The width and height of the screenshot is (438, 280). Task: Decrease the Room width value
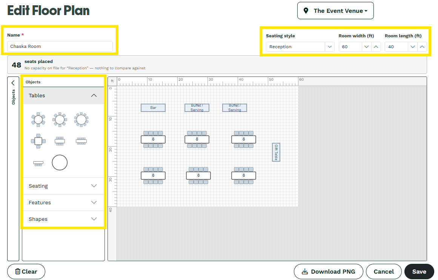tap(366, 47)
